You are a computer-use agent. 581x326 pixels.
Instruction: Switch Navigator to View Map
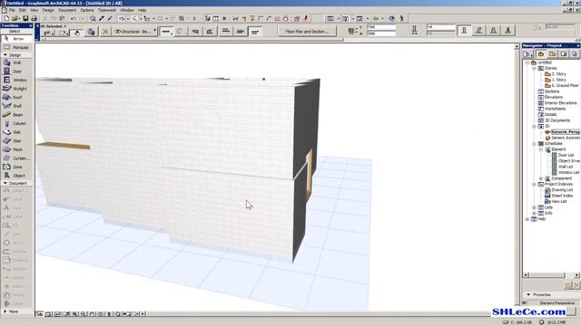click(552, 54)
